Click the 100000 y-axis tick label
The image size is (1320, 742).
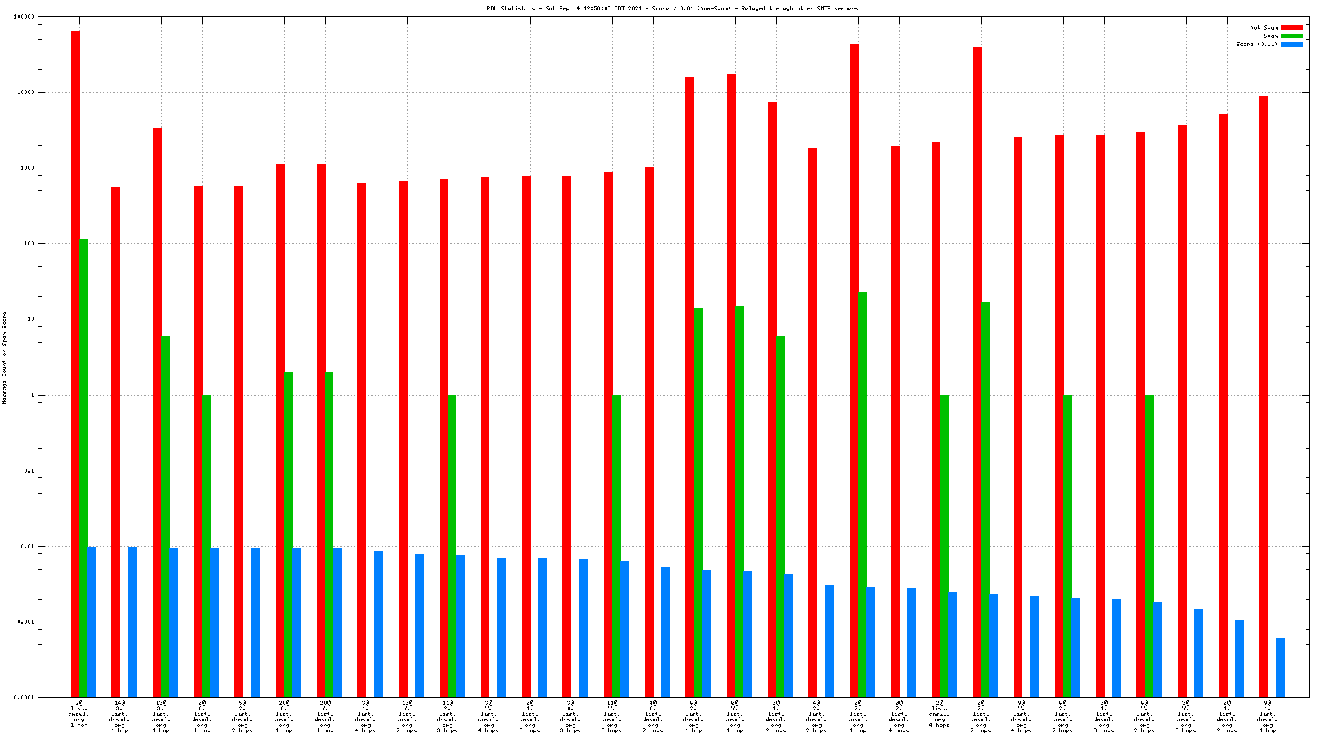(23, 16)
